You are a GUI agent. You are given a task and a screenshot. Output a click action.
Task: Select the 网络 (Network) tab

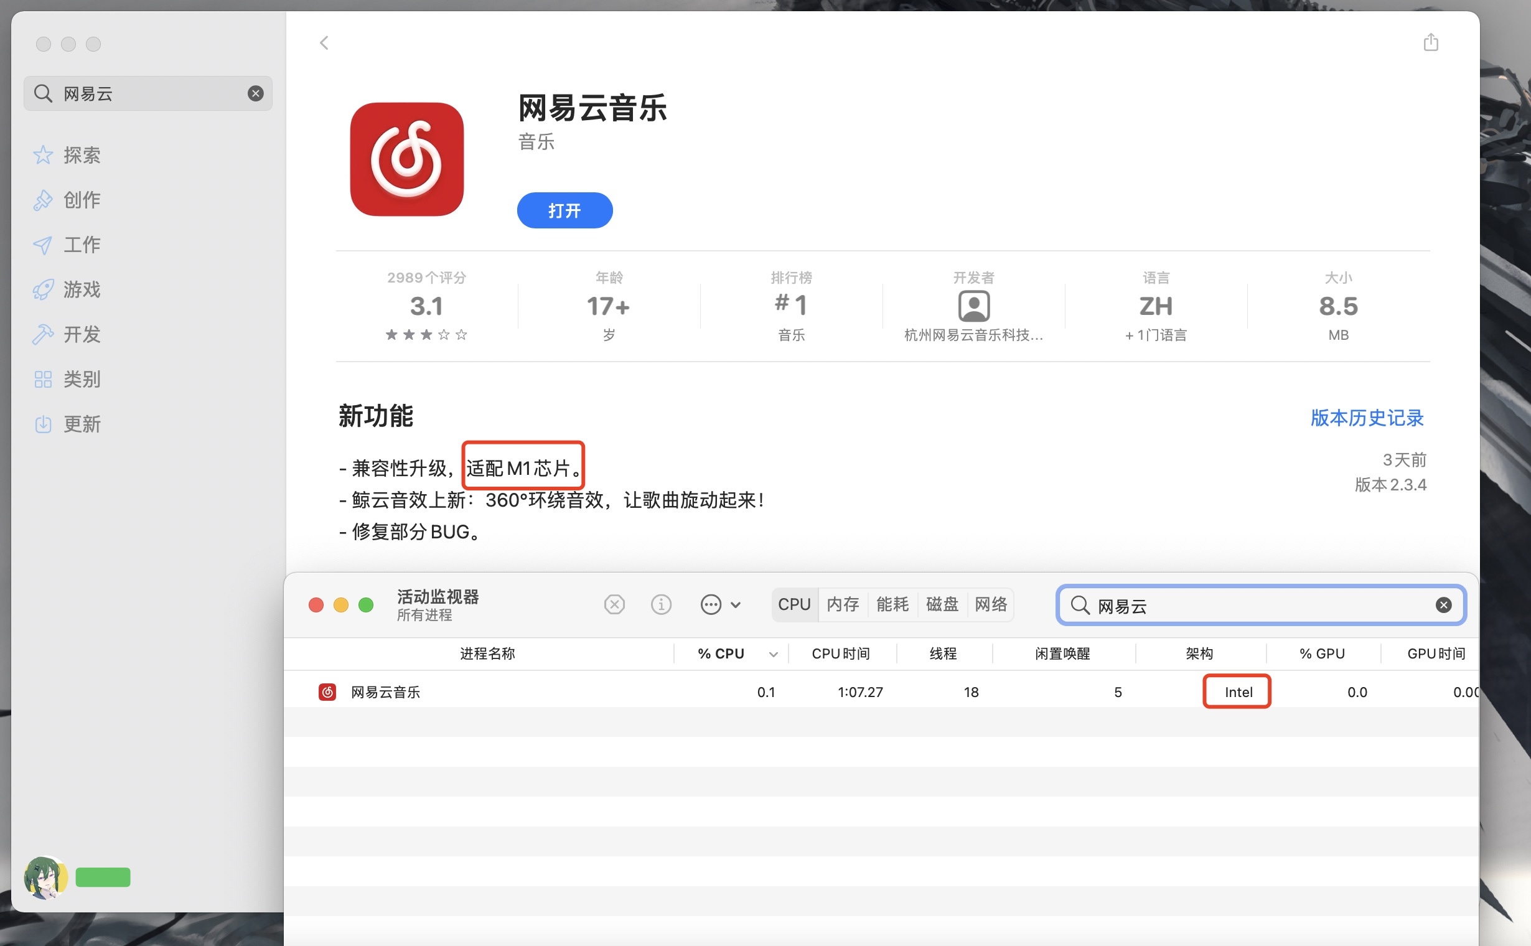990,604
